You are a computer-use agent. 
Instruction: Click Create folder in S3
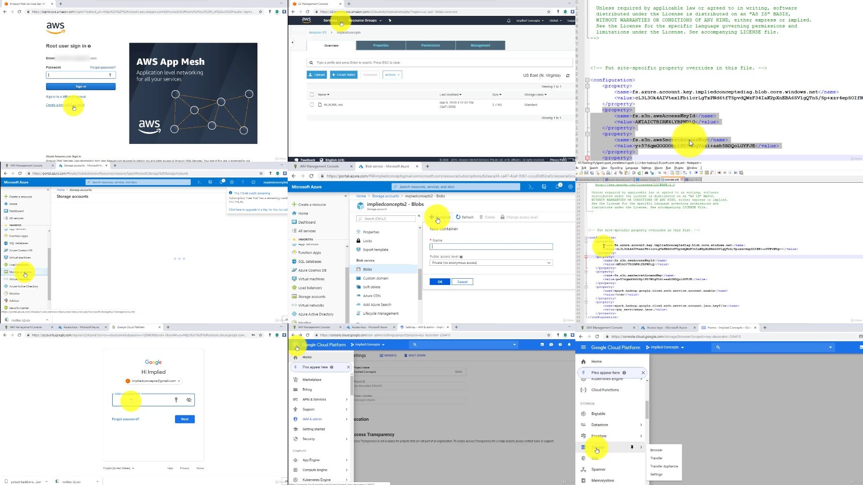(344, 75)
